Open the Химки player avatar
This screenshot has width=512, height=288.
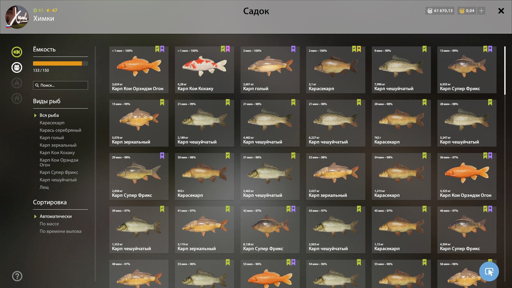(x=17, y=17)
